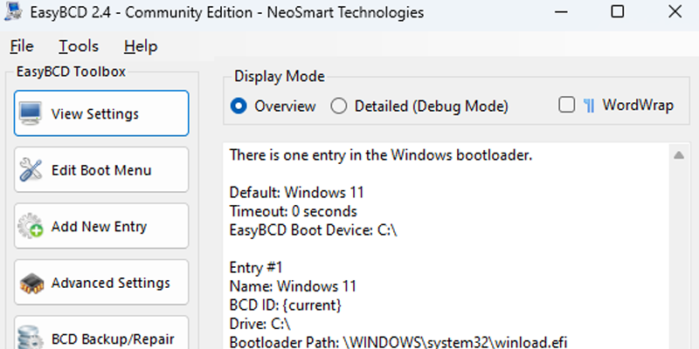Minimize the EasyBCD window
Image resolution: width=699 pixels, height=349 pixels.
click(x=562, y=12)
